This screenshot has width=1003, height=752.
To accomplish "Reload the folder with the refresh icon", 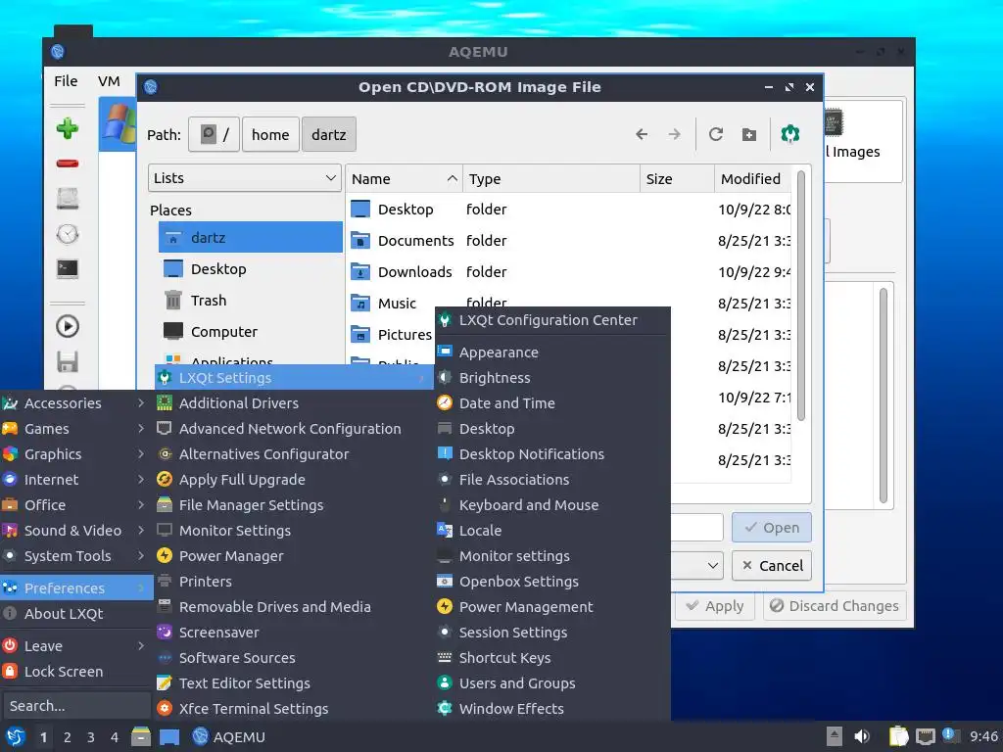I will (x=716, y=134).
